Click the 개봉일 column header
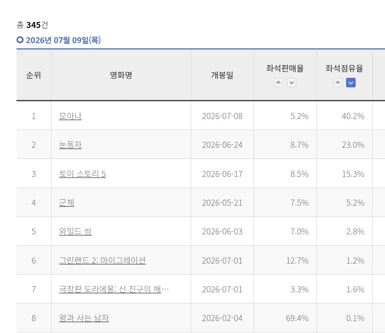Viewport: 385px width, 333px height. pyautogui.click(x=222, y=75)
